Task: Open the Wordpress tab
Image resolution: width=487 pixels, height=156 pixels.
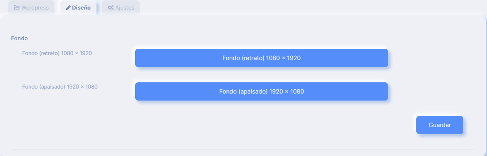Action: pos(31,8)
